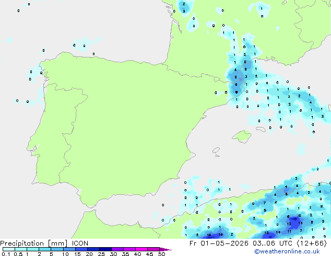Click the 10–15 mm legend color swatch

69,249
